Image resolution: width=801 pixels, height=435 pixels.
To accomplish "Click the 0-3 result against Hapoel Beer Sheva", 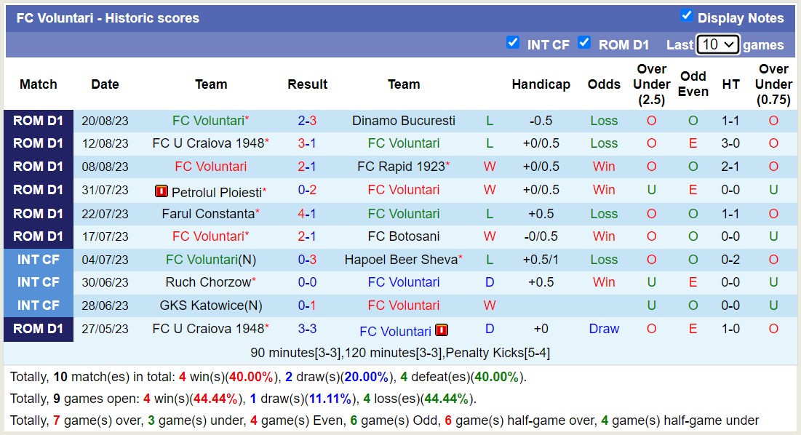I will tap(307, 260).
